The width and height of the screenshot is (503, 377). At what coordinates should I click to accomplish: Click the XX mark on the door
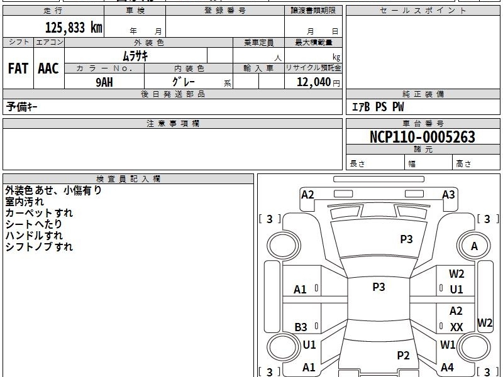456,327
